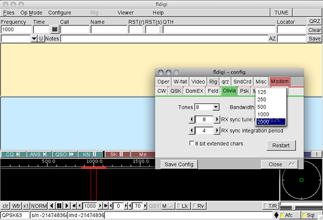Screen dimensions: 323x220
Task: Decrease the RX sync integration period value
Action: pos(192,131)
